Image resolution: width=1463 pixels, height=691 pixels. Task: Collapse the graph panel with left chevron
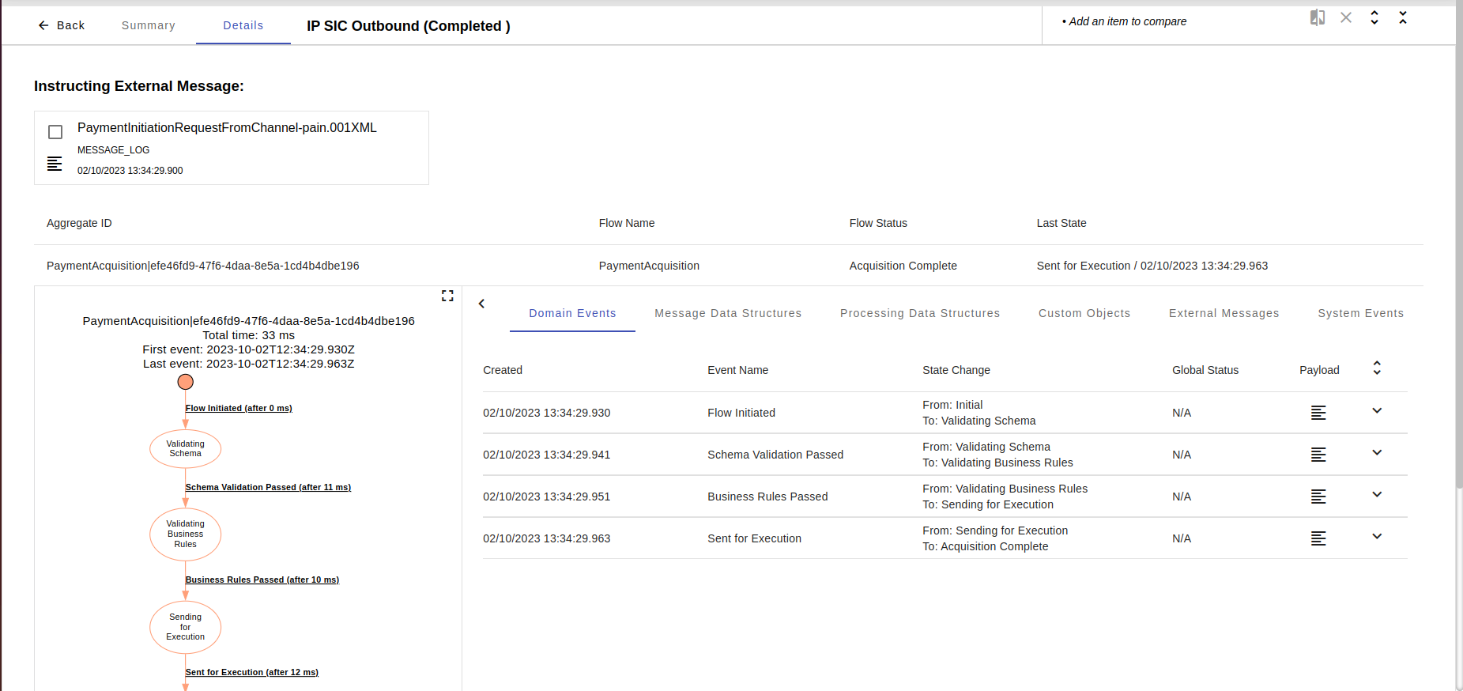point(481,304)
